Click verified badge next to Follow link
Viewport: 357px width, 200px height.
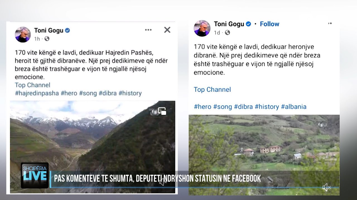(x=248, y=24)
